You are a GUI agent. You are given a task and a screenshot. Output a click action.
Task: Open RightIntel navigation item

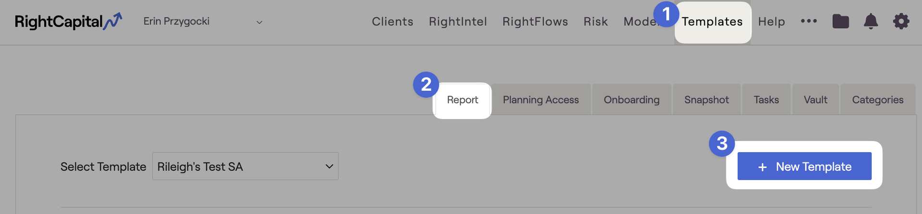pyautogui.click(x=458, y=22)
